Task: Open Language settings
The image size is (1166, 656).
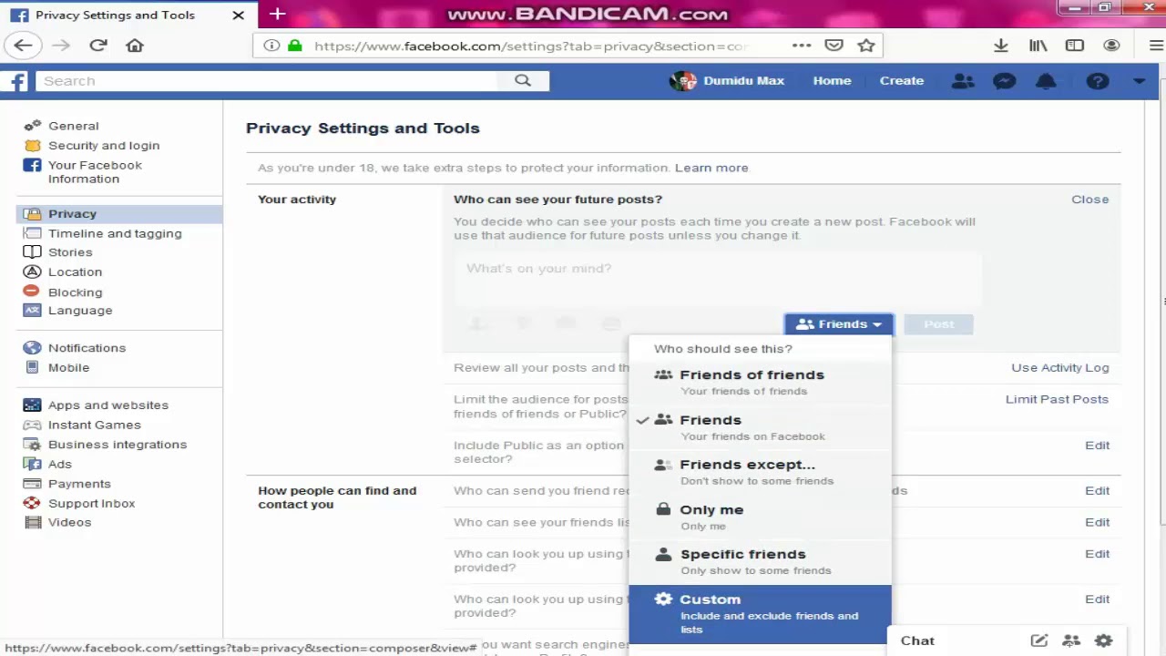Action: click(80, 310)
